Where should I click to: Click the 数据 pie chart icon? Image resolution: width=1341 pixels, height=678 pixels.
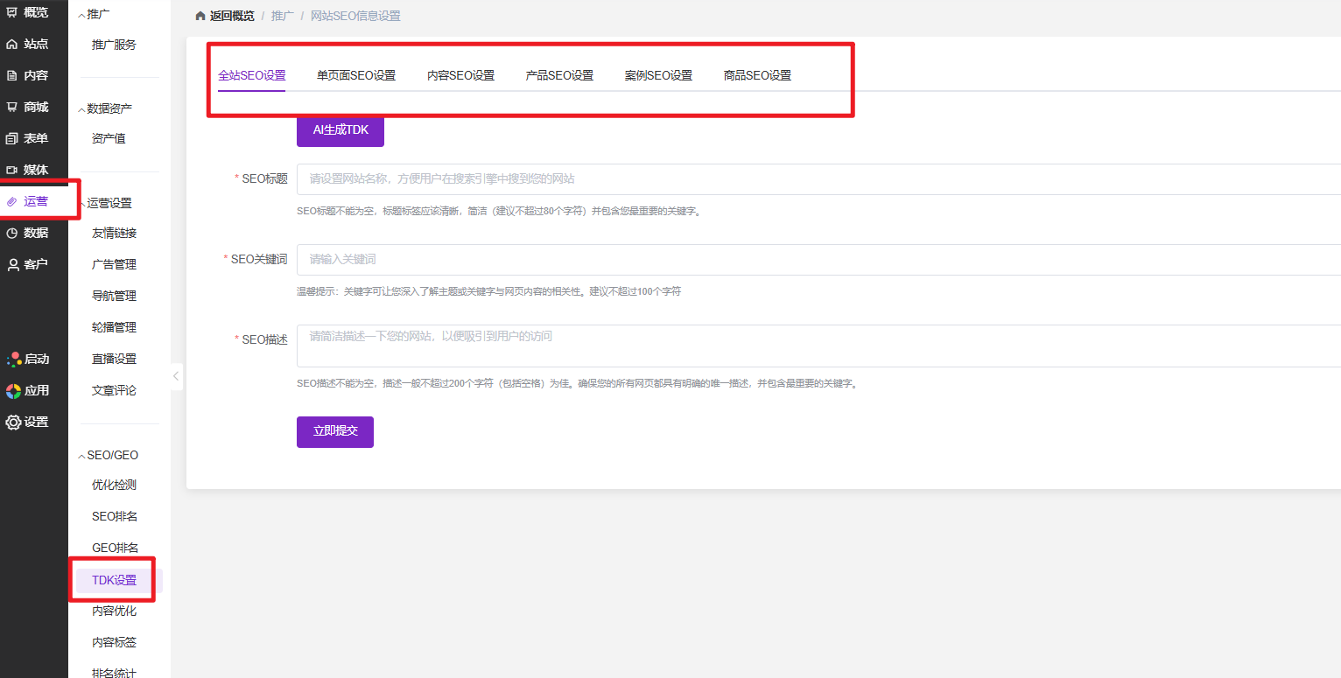(12, 233)
